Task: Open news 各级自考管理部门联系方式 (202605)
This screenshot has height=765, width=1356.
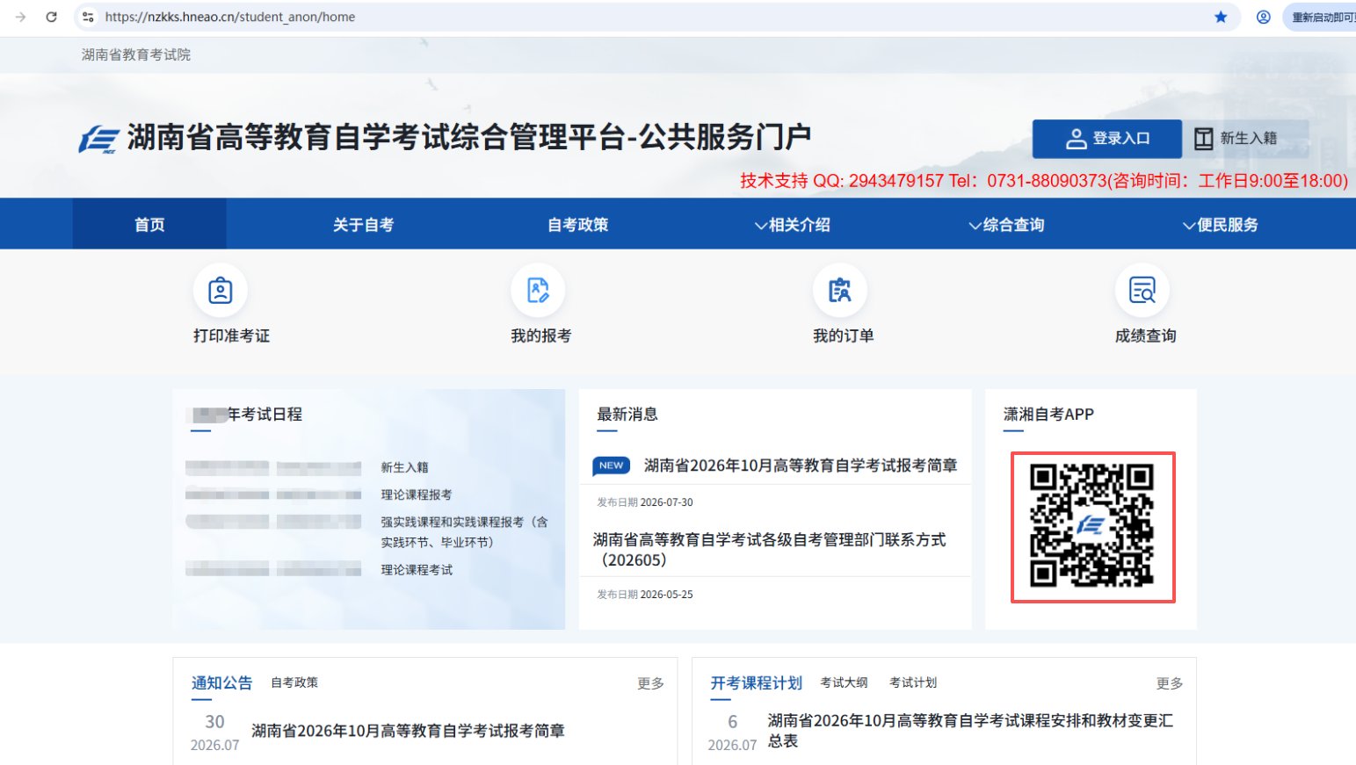Action: (770, 550)
